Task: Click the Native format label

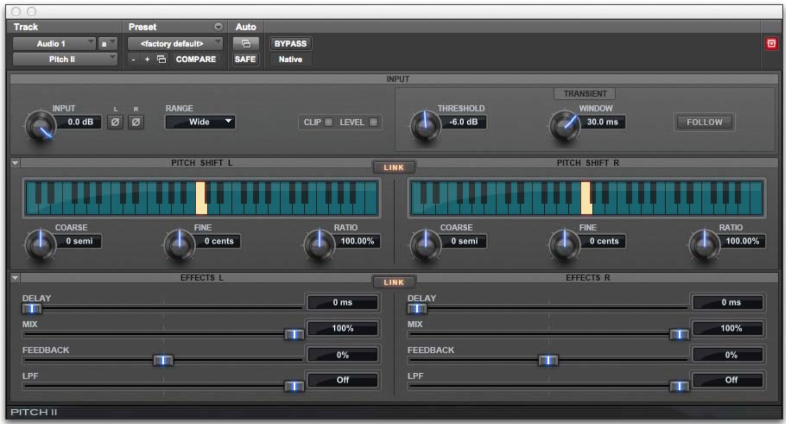Action: point(290,59)
